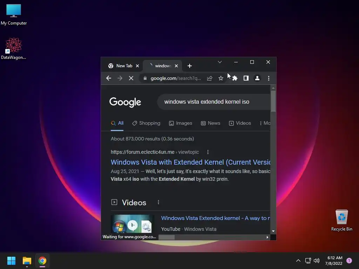The width and height of the screenshot is (359, 269).
Task: Open Chrome three-dot menu
Action: click(x=269, y=78)
